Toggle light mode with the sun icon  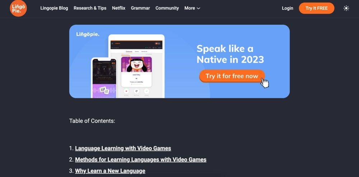point(346,8)
